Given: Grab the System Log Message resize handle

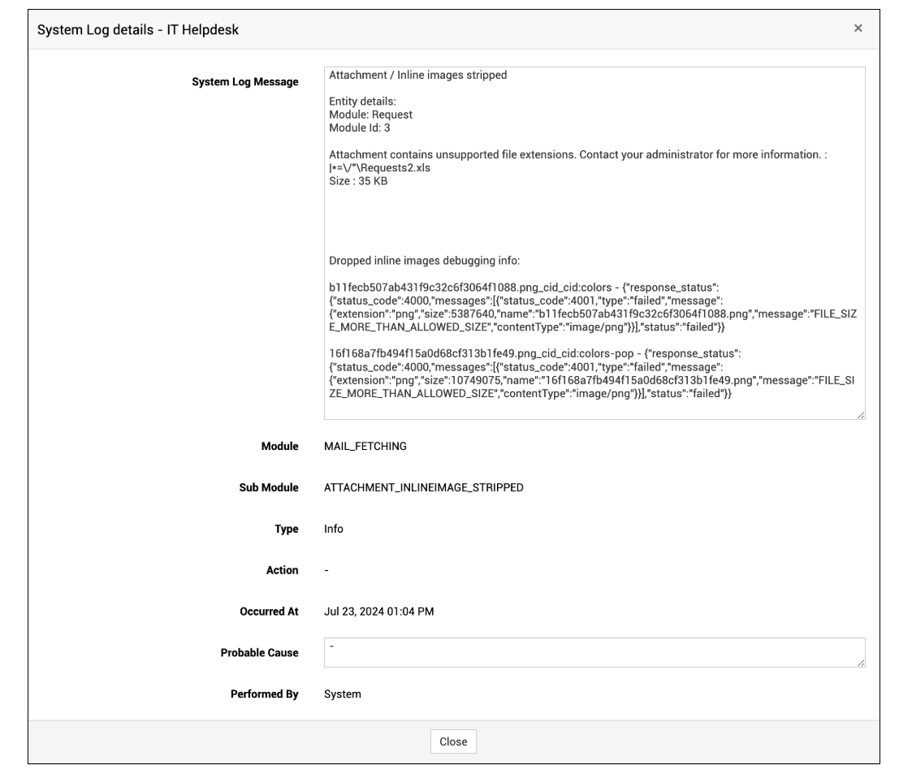Looking at the screenshot, I should click(861, 415).
